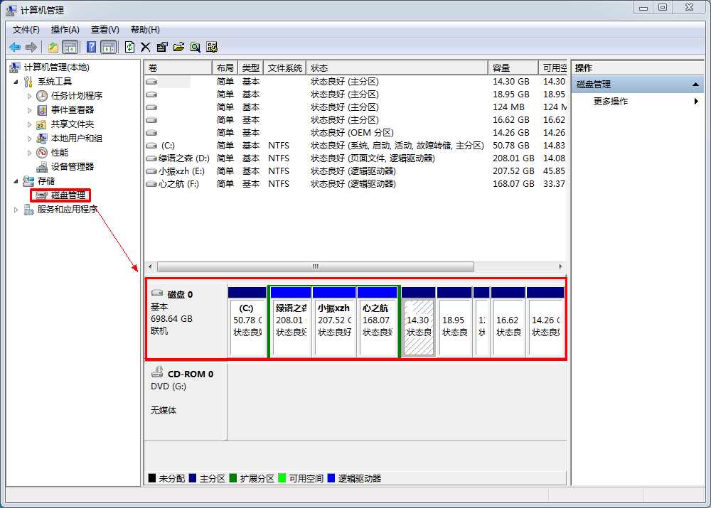The width and height of the screenshot is (711, 508).
Task: Select the OEM 分区 volume row
Action: 355,133
